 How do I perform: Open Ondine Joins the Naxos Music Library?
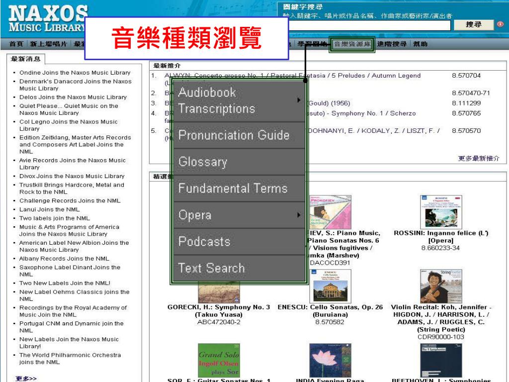pyautogui.click(x=75, y=73)
